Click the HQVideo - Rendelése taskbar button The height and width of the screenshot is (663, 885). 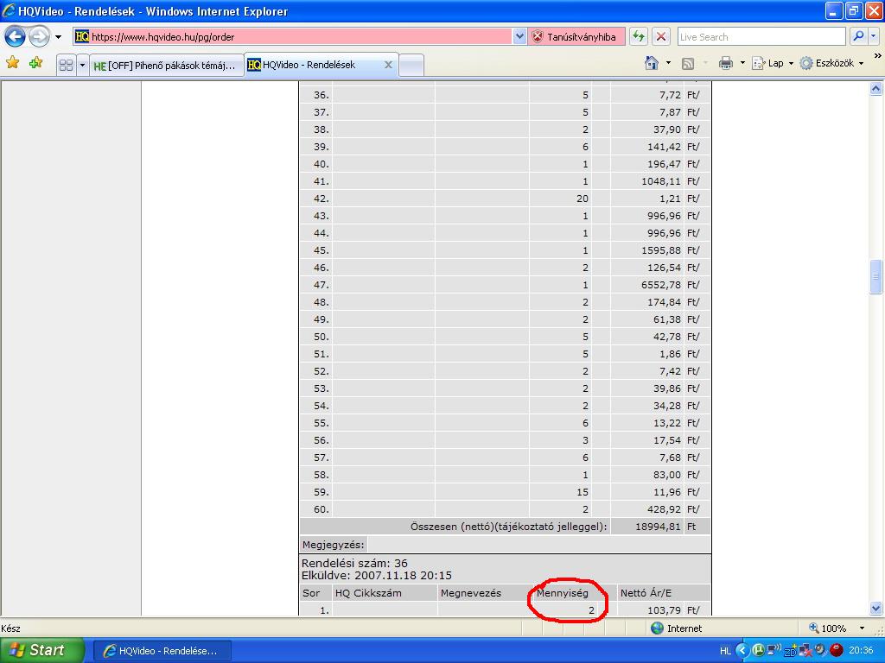pyautogui.click(x=162, y=651)
